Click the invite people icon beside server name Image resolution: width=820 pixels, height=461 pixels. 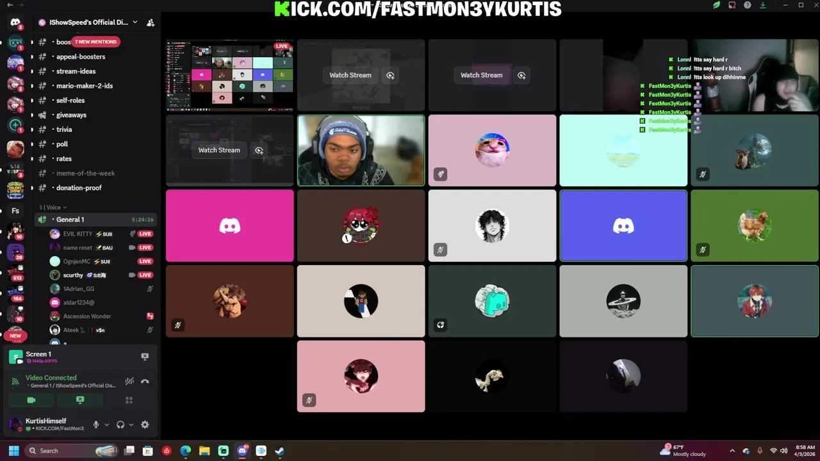click(151, 22)
